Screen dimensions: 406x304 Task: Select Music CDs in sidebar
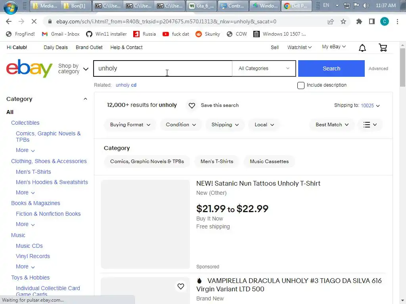(29, 246)
